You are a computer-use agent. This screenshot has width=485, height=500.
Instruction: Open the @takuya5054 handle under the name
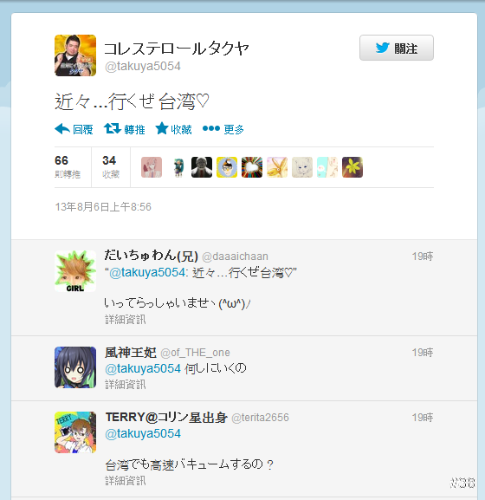tap(143, 67)
